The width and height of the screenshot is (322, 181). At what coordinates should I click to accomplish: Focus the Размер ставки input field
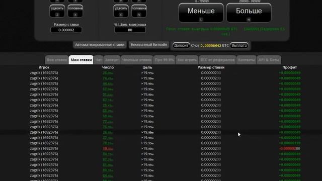[x=66, y=30]
